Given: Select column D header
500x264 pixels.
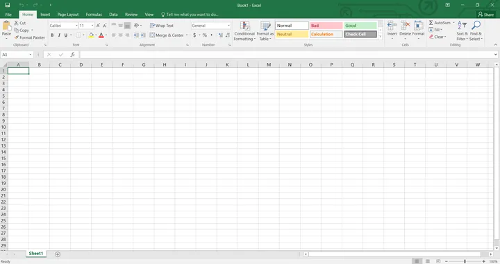Looking at the screenshot, I should [x=81, y=64].
